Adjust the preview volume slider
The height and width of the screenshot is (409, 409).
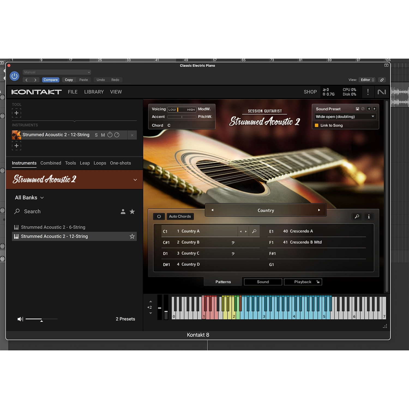(x=41, y=319)
